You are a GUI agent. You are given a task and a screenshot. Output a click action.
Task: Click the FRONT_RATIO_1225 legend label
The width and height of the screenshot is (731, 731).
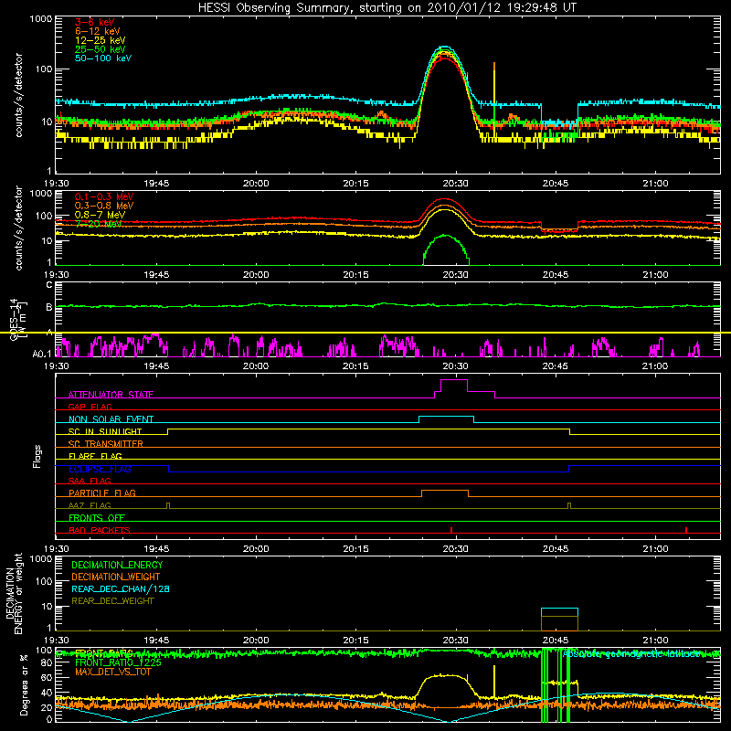(118, 662)
